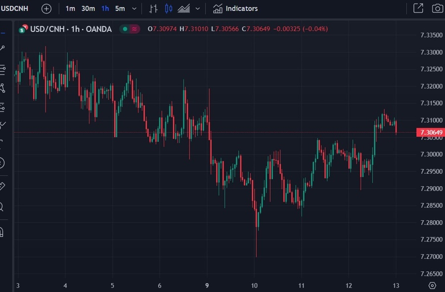Select the trend line drawing tool
445x292 pixels.
coord(2,49)
